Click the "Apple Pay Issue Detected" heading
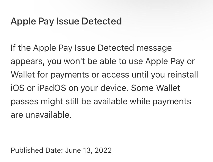213x162 pixels. 66,21
